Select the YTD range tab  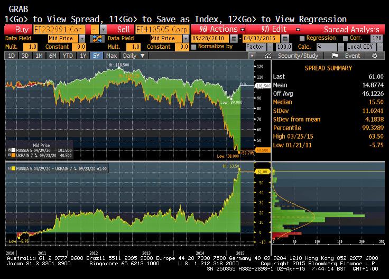(x=68, y=56)
